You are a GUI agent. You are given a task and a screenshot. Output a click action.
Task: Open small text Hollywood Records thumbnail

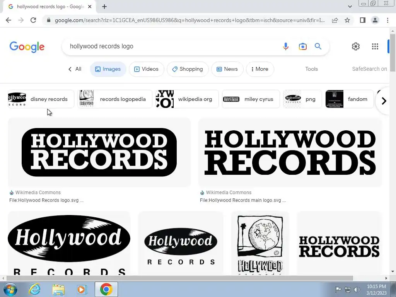click(340, 243)
